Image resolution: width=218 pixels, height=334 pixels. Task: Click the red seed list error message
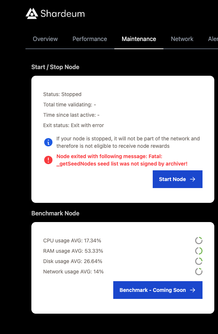coord(111,160)
